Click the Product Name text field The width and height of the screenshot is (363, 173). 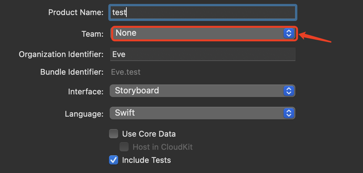203,12
